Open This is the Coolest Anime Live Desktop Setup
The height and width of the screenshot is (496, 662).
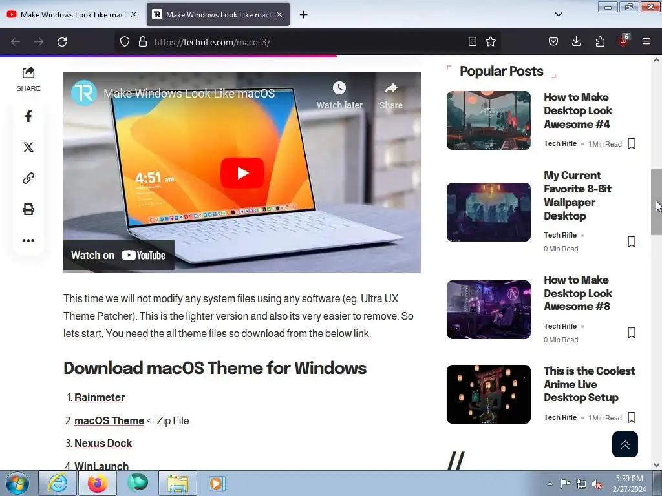[x=590, y=384]
